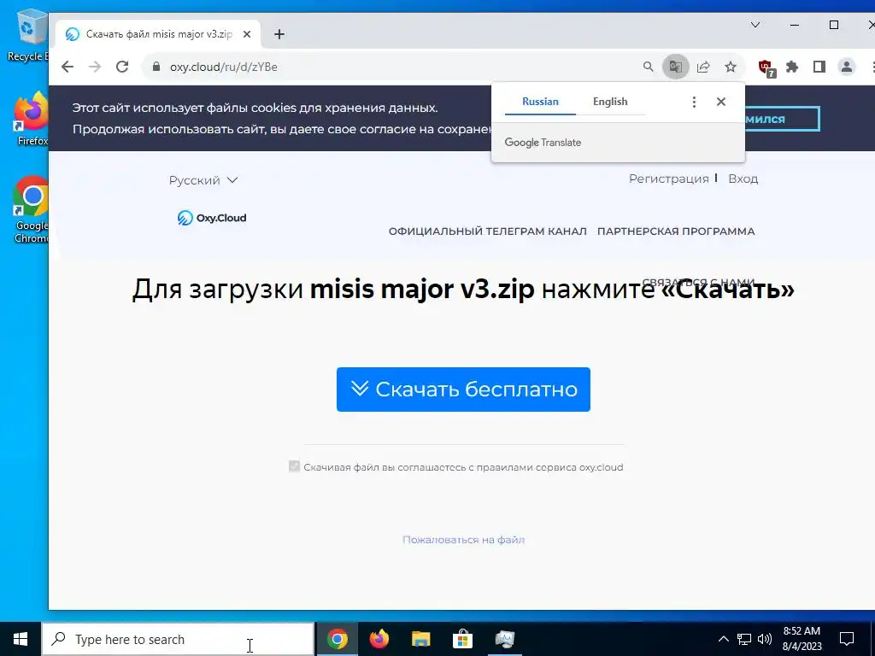Select the Russian tab in Translate popup
The height and width of the screenshot is (656, 875).
(540, 102)
